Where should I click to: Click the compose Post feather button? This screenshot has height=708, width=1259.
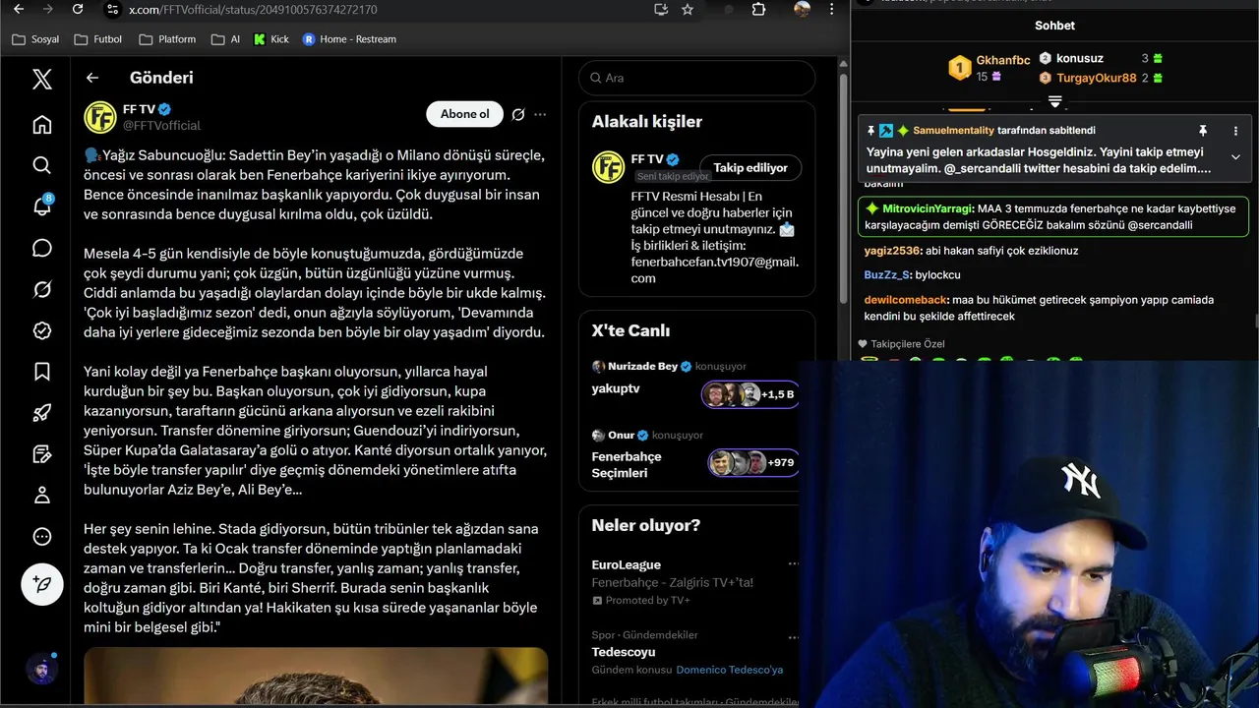(42, 584)
